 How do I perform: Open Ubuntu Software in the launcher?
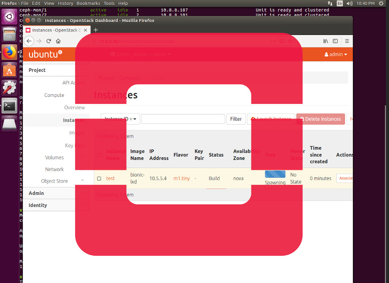9,70
